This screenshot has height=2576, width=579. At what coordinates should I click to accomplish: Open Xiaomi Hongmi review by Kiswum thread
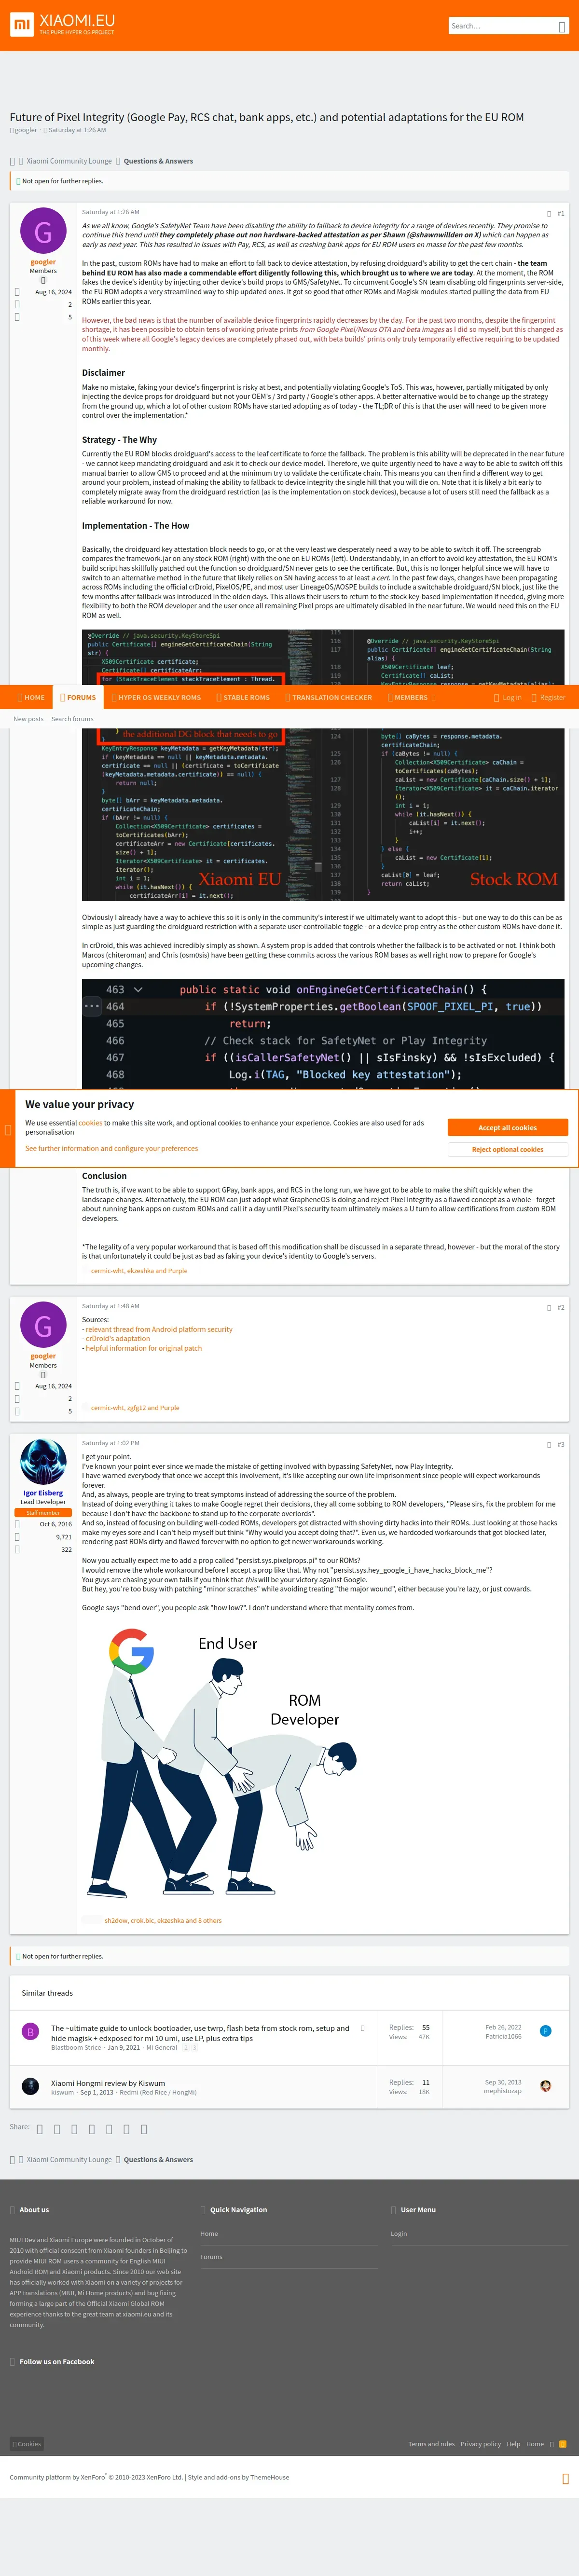pyautogui.click(x=108, y=2083)
